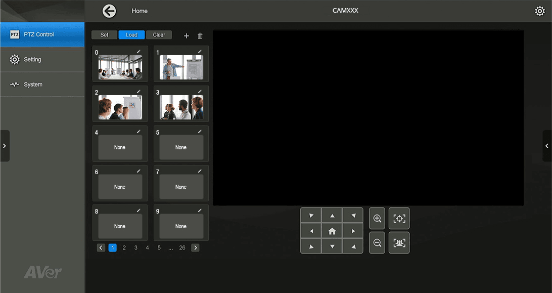
Task: Tilt camera up with the up arrow
Action: pos(332,216)
